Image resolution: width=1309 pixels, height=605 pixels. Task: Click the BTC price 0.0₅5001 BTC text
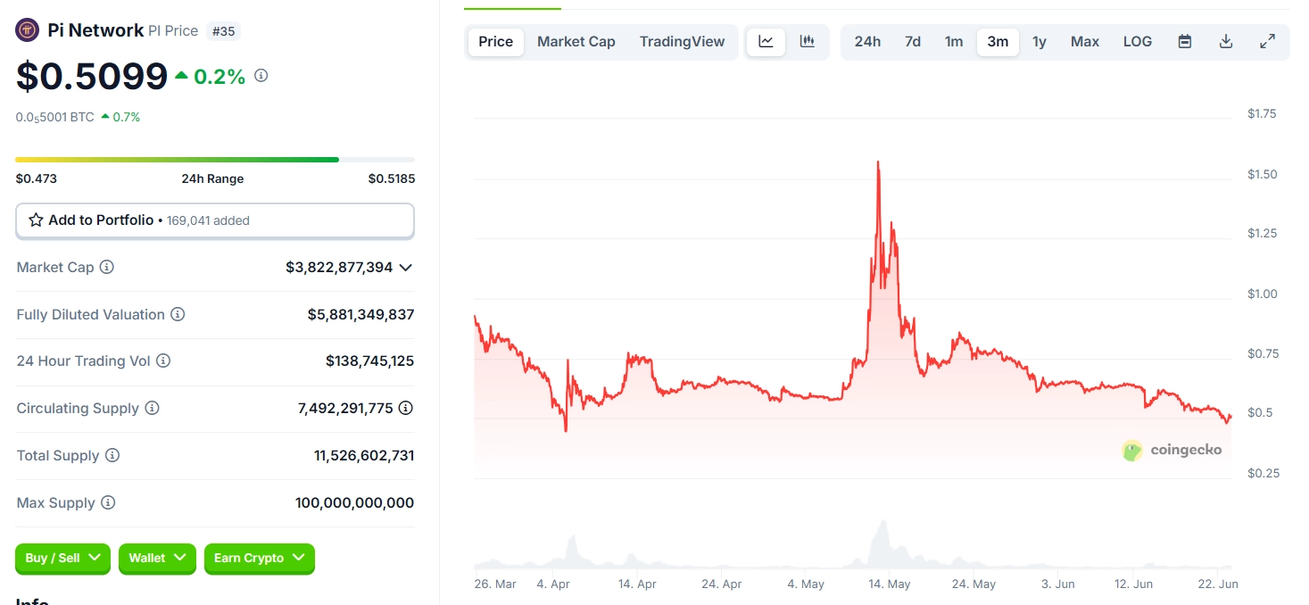tap(55, 117)
